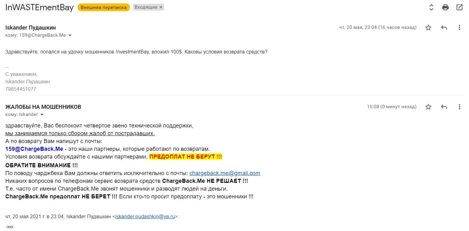Click the bold blue 159@ChargeBack.Me address
Image resolution: width=469 pixels, height=231 pixels.
[x=34, y=149]
